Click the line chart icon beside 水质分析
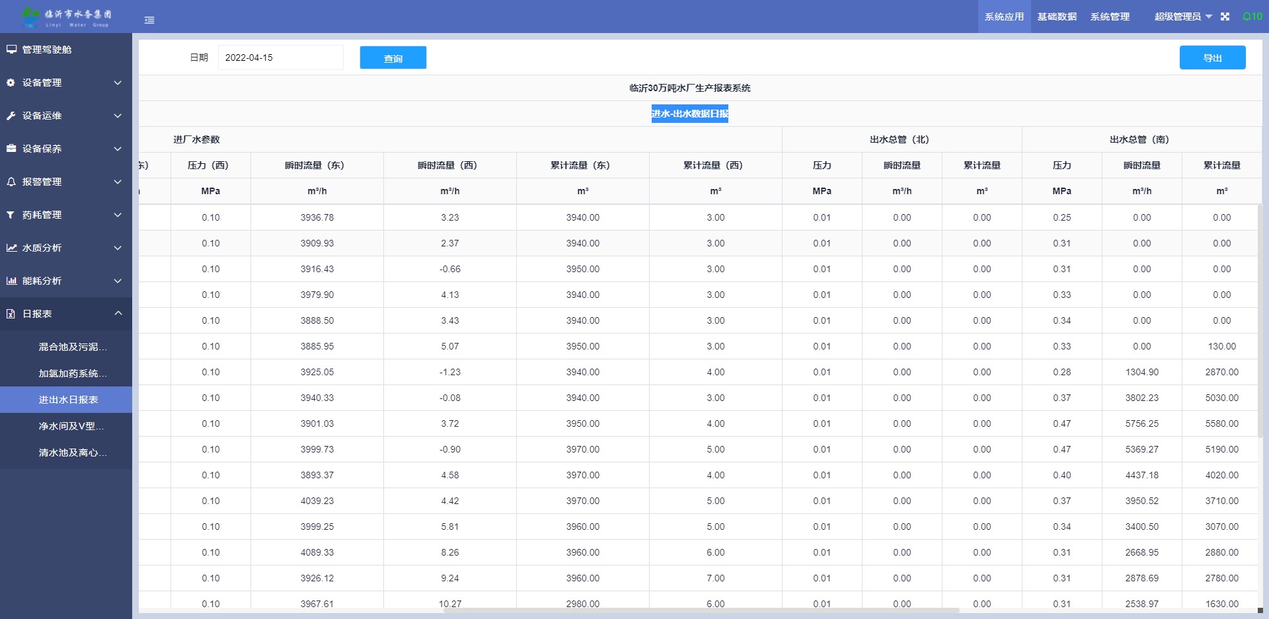 (11, 248)
